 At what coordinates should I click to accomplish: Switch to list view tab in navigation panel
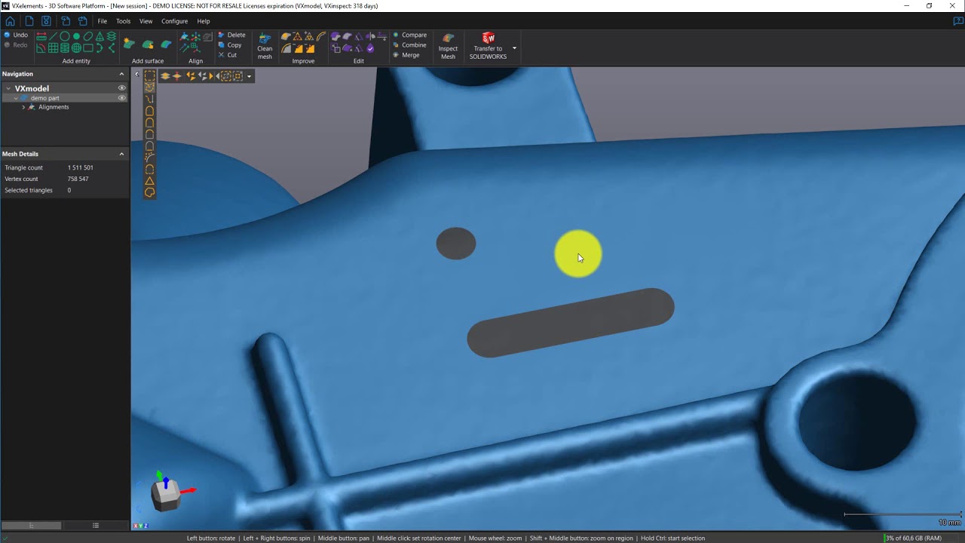(96, 525)
